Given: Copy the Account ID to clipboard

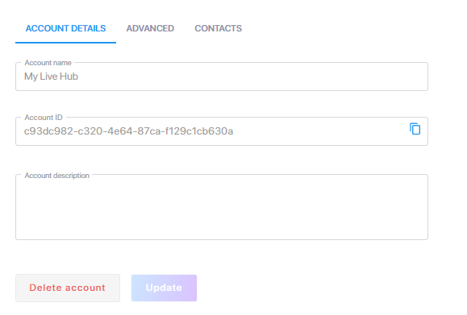Looking at the screenshot, I should [x=415, y=129].
